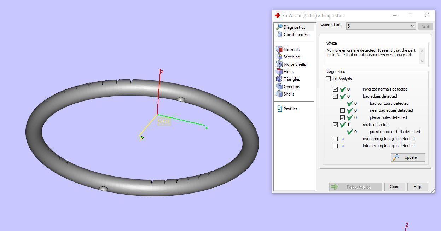Click the Advice box scroll down arrow

click(x=422, y=61)
